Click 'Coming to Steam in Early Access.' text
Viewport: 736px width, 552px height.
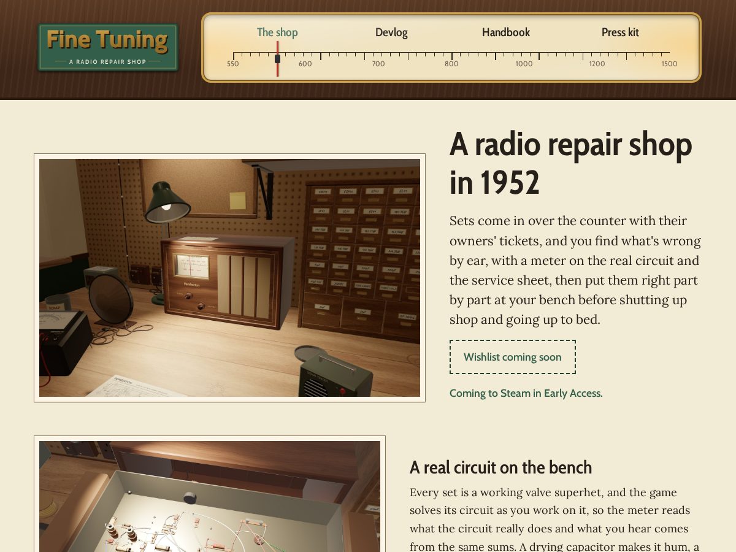point(526,393)
